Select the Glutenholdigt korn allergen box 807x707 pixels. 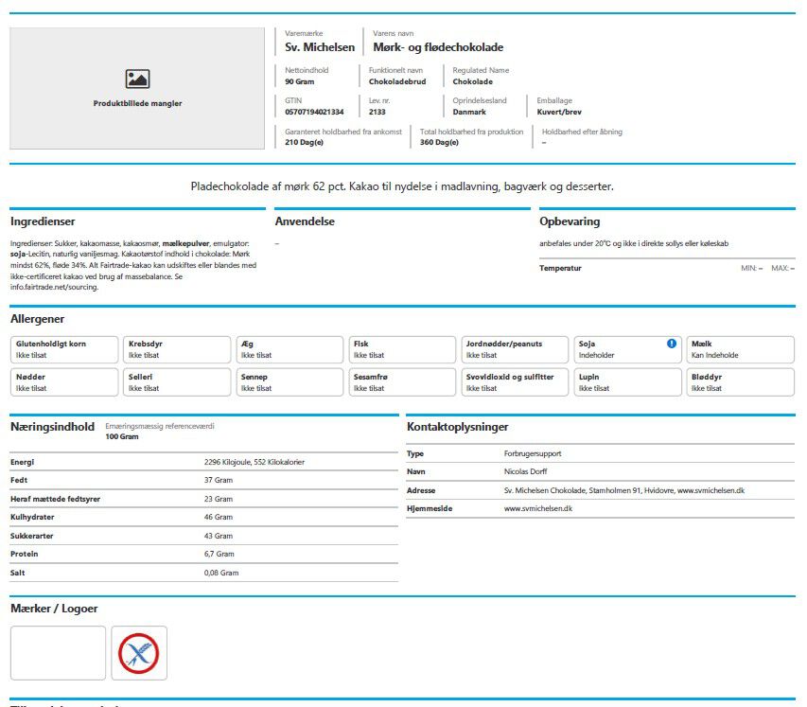point(64,349)
